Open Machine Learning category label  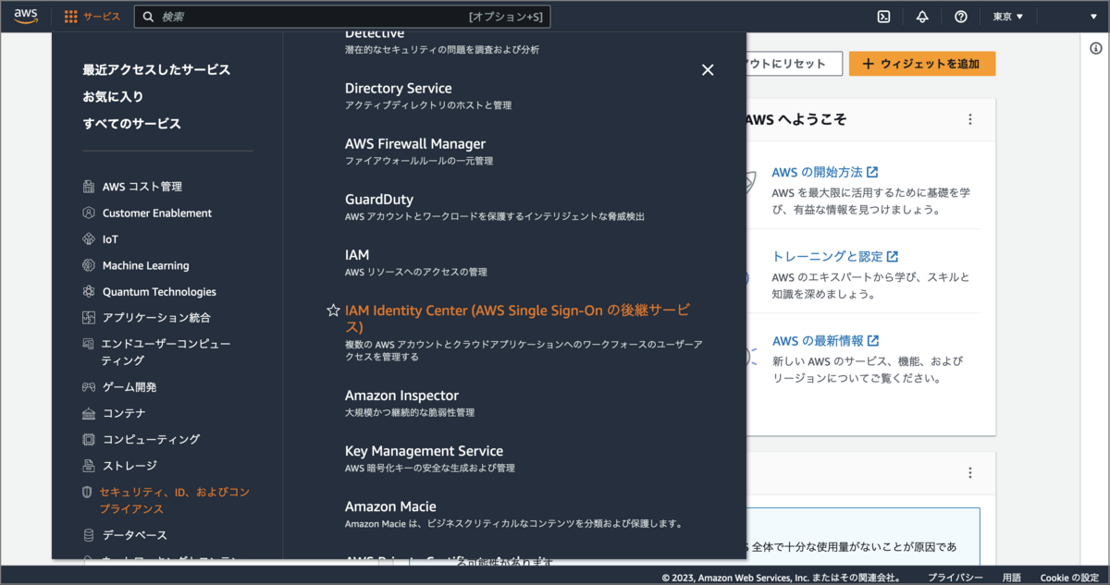[146, 265]
